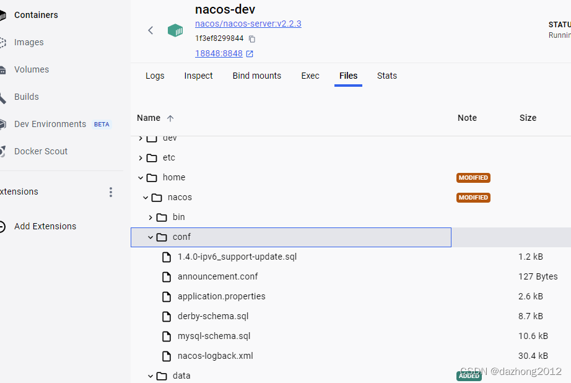Open the Stats tab
The image size is (571, 383).
coord(387,76)
